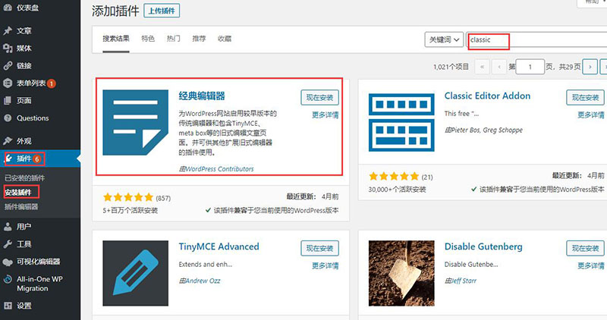
Task: Install Disable Gutenberg with 现在安装
Action: [x=585, y=249]
